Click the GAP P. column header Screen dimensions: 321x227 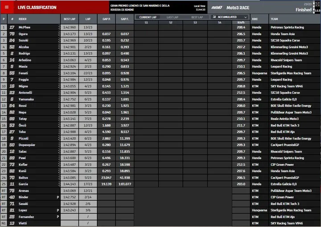point(106,19)
